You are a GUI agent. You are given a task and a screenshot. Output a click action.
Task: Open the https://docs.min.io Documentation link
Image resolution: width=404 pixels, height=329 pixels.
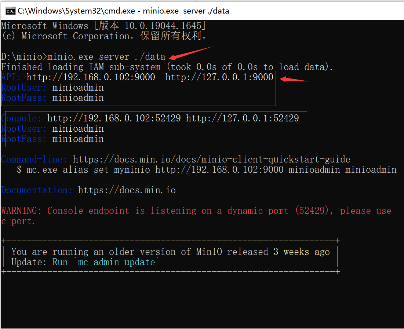(x=127, y=190)
